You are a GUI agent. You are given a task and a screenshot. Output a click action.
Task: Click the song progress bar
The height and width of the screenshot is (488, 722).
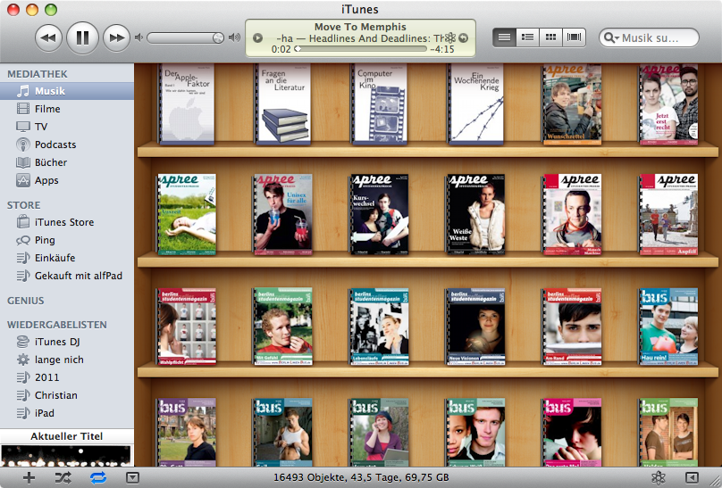click(360, 49)
